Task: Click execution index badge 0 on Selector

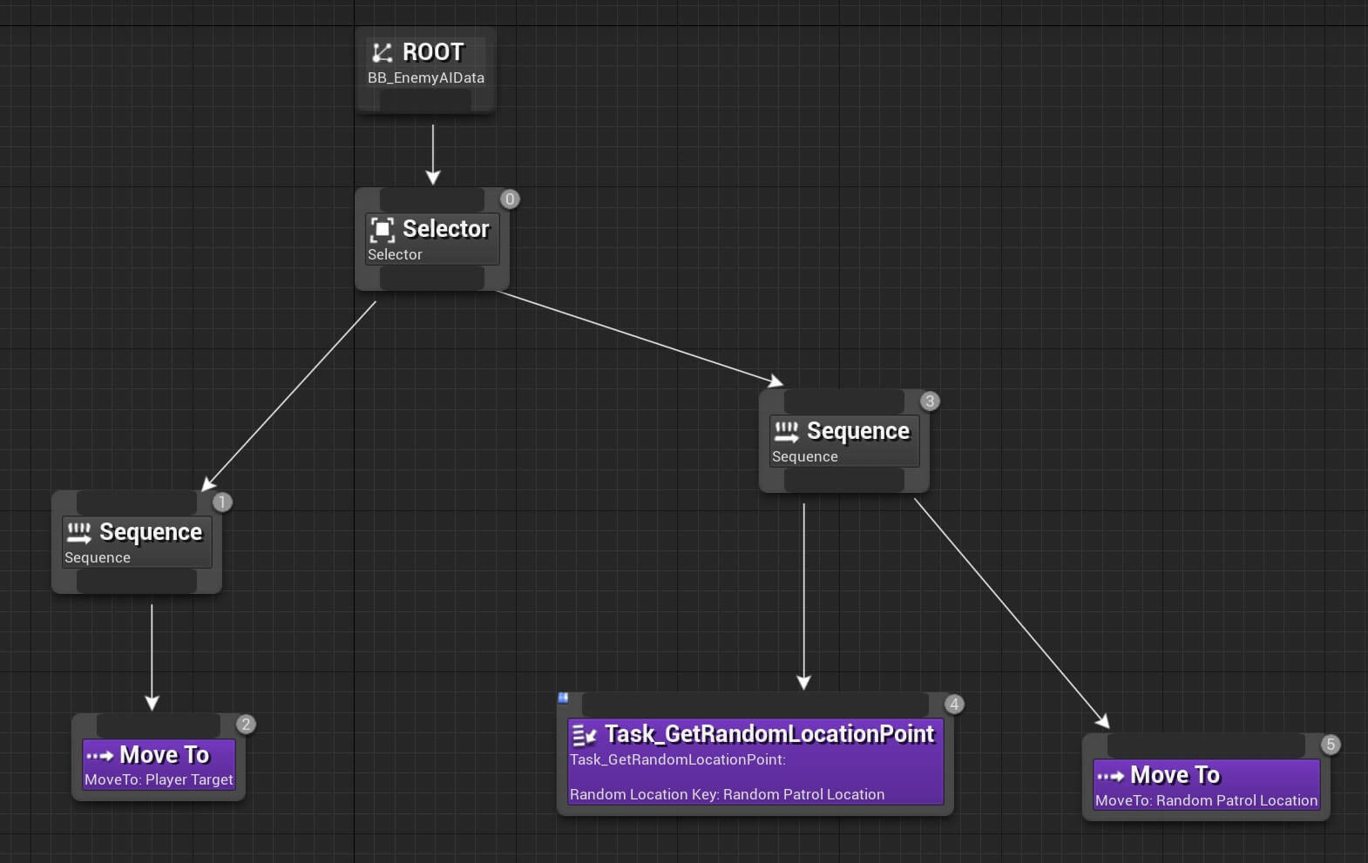Action: tap(510, 199)
